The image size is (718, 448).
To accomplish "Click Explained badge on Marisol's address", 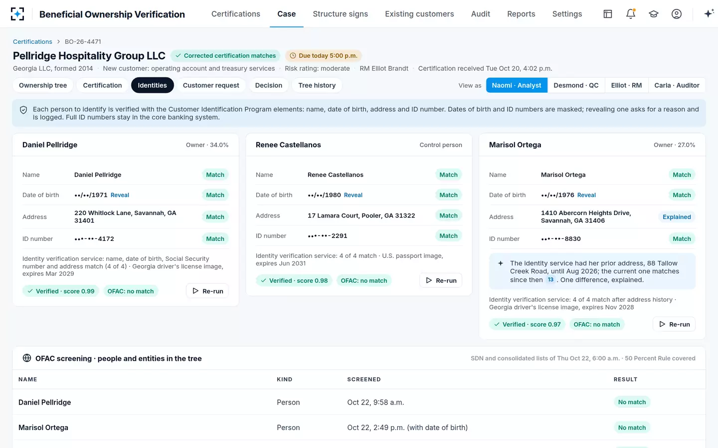I will [x=677, y=217].
